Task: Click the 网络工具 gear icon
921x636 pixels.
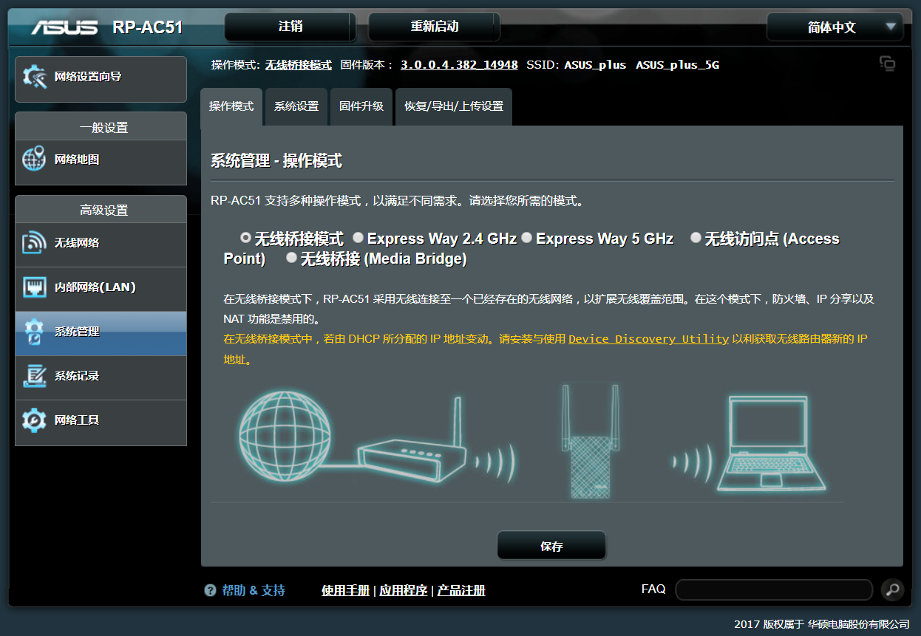Action: pos(34,420)
